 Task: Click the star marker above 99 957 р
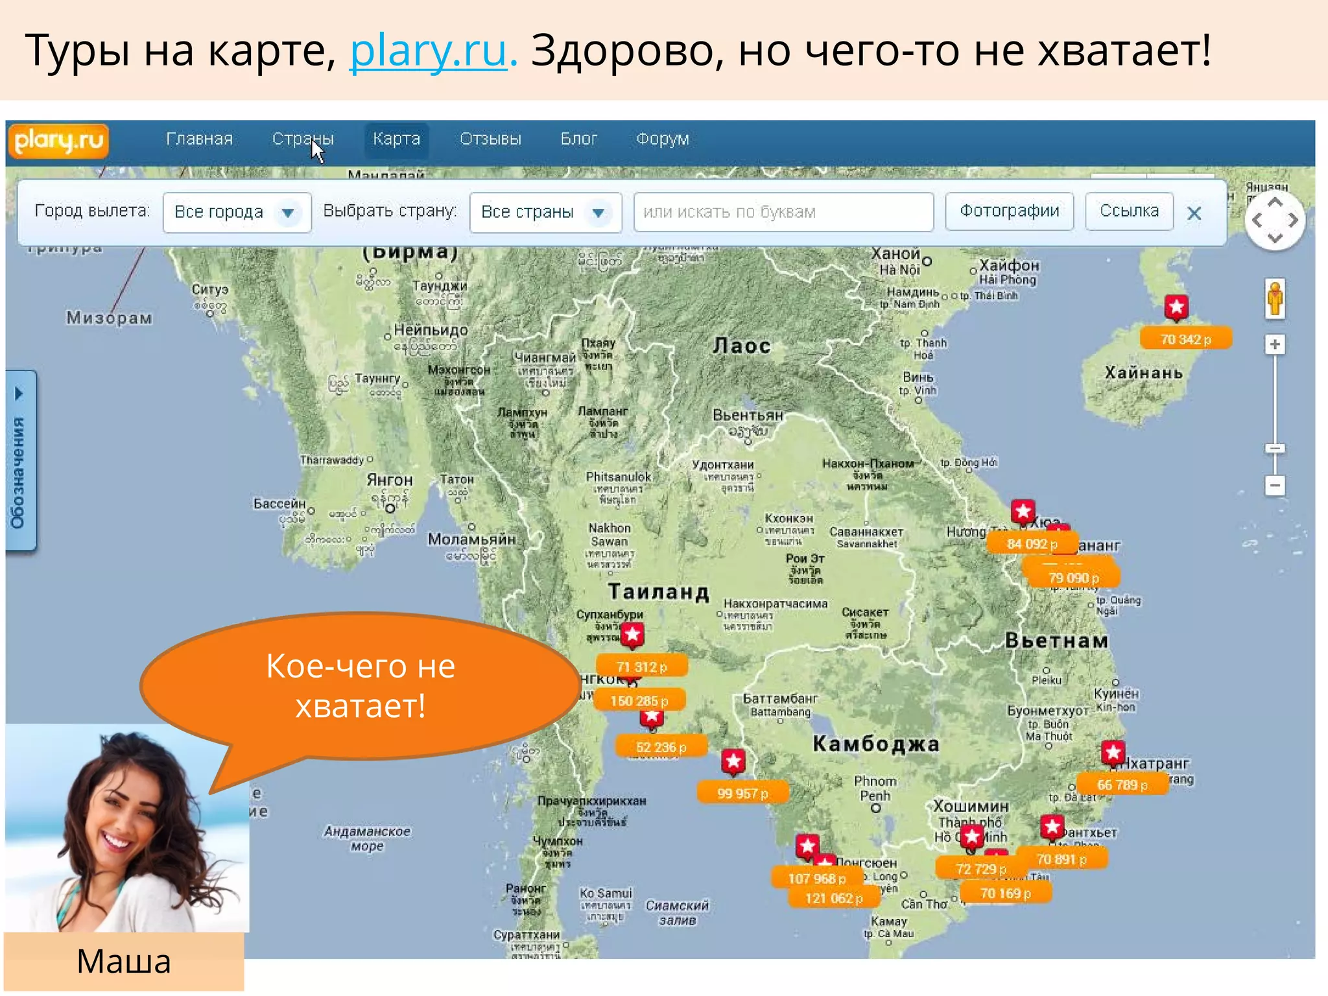click(x=733, y=761)
